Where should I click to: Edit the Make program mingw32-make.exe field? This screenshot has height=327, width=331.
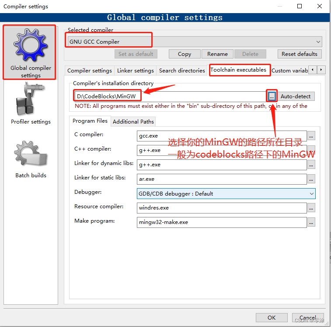pyautogui.click(x=222, y=222)
